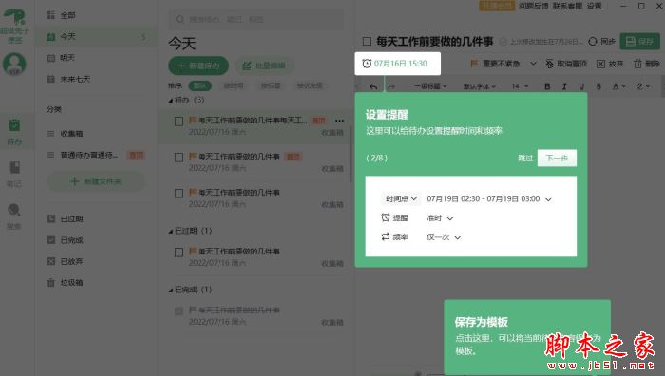Open the 提醒 准时 dropdown

439,217
